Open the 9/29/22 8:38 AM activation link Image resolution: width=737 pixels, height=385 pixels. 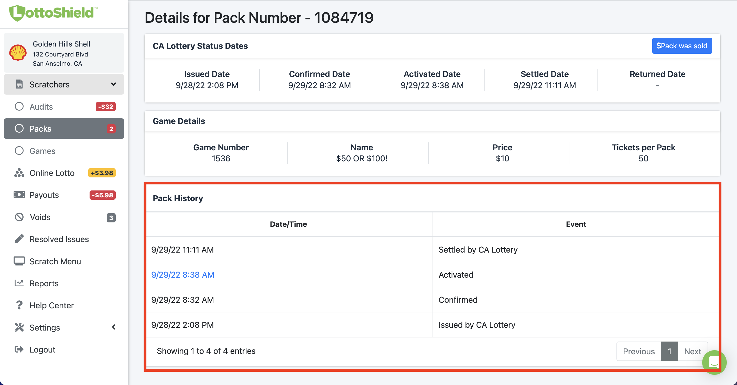tap(182, 275)
